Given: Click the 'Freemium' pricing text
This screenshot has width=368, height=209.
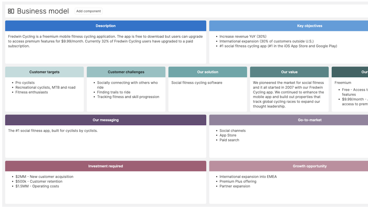Looking at the screenshot, I should click(x=343, y=83).
